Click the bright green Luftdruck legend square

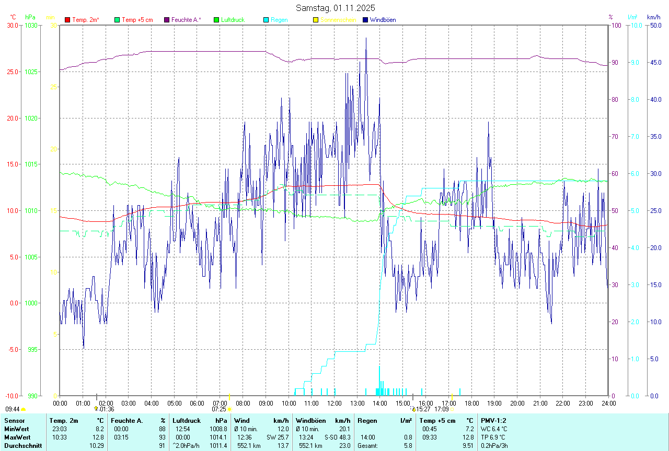click(216, 20)
